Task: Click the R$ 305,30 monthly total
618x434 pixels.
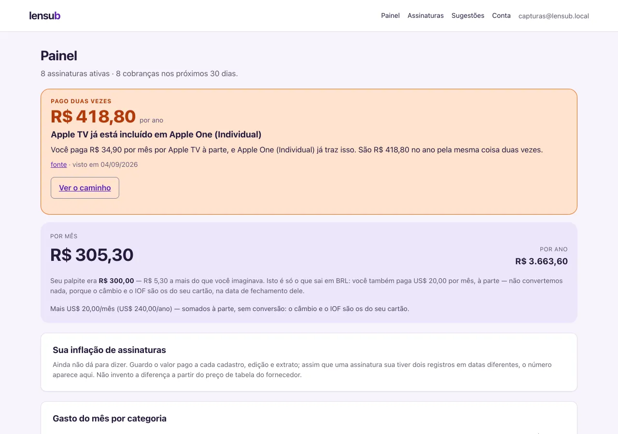Action: 92,255
